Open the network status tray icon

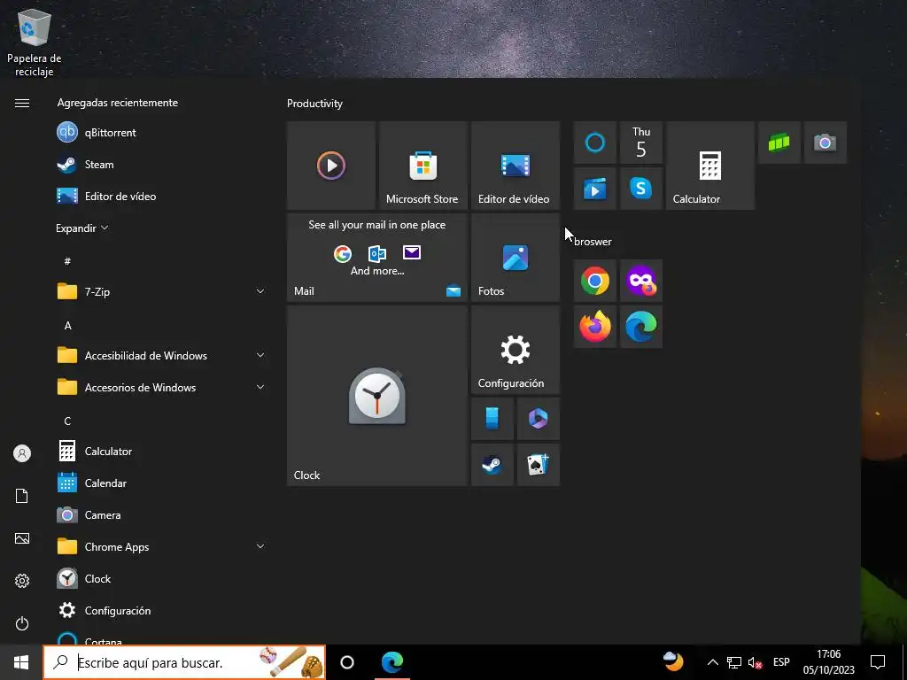click(x=734, y=662)
